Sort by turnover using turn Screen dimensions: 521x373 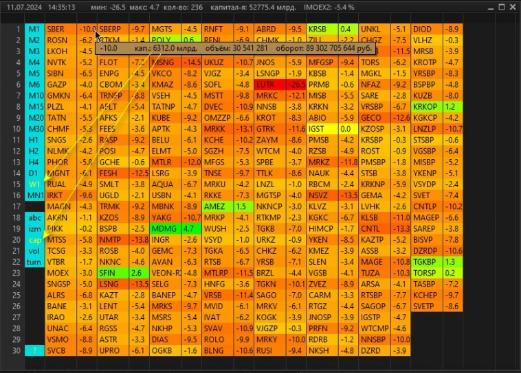[34, 262]
